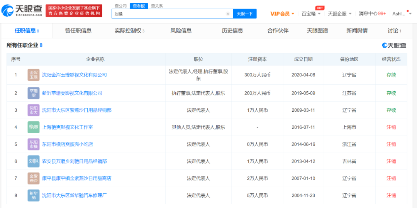Image resolution: width=417 pixels, height=208 pixels.
Task: Open company link 沈阳市大东区新华驰汽车修理厂
Action: point(75,196)
